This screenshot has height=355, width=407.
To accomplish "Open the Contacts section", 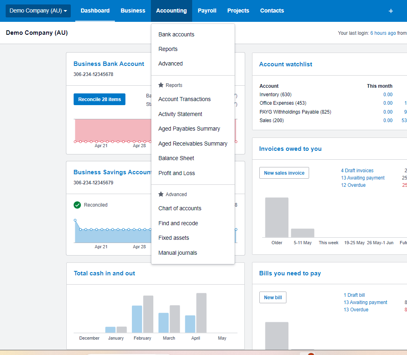I will (x=271, y=11).
